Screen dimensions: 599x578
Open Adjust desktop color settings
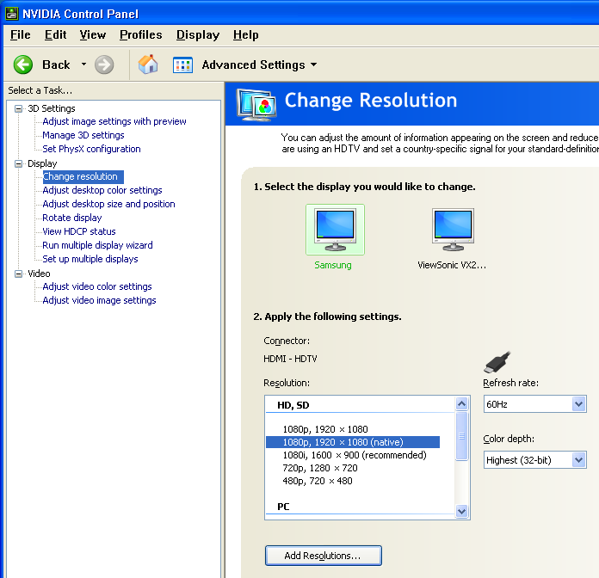[x=102, y=190]
